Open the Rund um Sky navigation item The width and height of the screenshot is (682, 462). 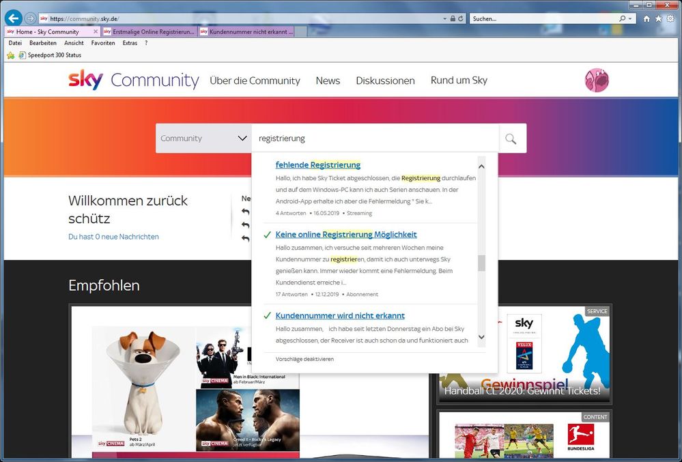coord(459,81)
